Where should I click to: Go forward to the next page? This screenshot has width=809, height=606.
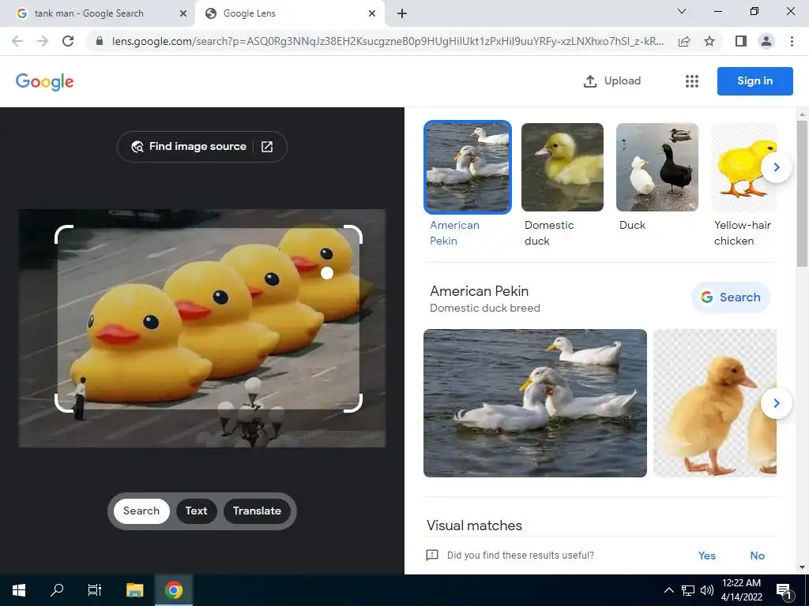pos(43,41)
